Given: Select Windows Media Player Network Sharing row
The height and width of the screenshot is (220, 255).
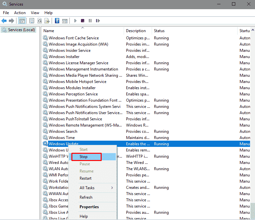Looking at the screenshot, I should pyautogui.click(x=146, y=75).
